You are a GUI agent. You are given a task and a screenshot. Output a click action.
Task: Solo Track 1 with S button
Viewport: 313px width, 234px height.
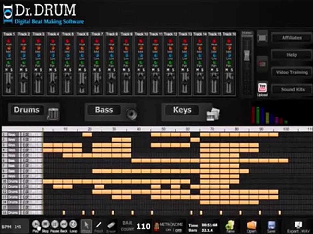[11, 70]
